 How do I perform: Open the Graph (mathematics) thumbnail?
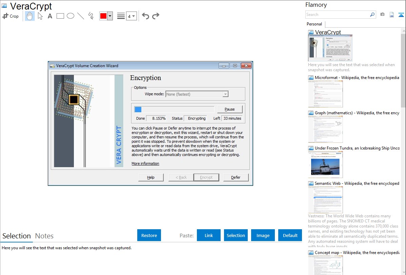pos(325,129)
